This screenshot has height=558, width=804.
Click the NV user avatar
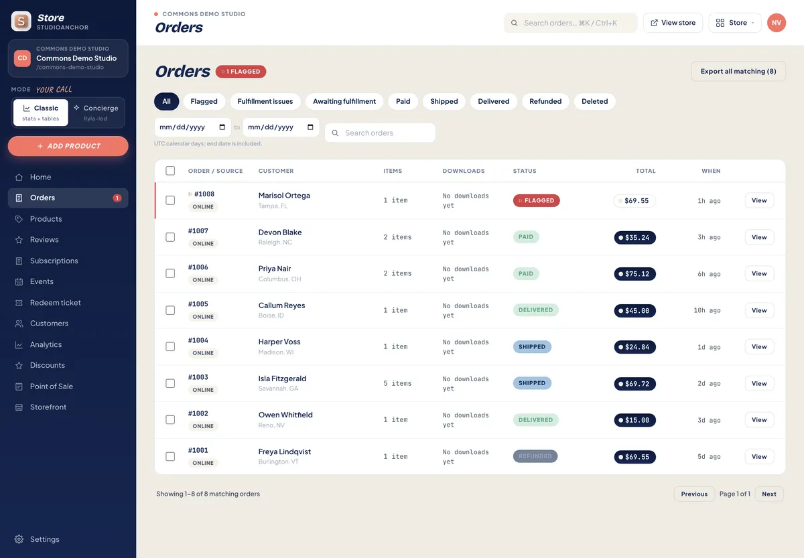point(777,23)
